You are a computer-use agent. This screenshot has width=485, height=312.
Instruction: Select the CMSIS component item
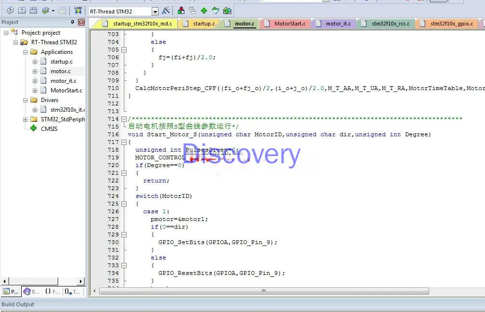pyautogui.click(x=49, y=129)
